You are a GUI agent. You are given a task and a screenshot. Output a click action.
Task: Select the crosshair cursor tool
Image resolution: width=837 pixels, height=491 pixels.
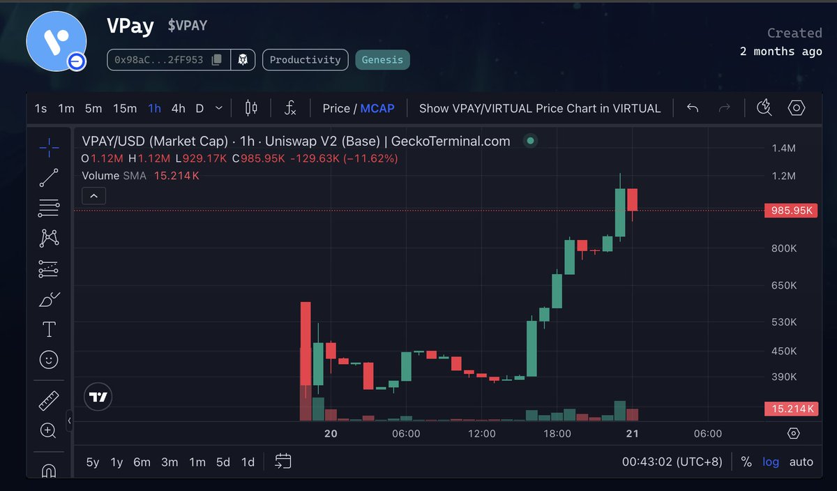coord(49,146)
